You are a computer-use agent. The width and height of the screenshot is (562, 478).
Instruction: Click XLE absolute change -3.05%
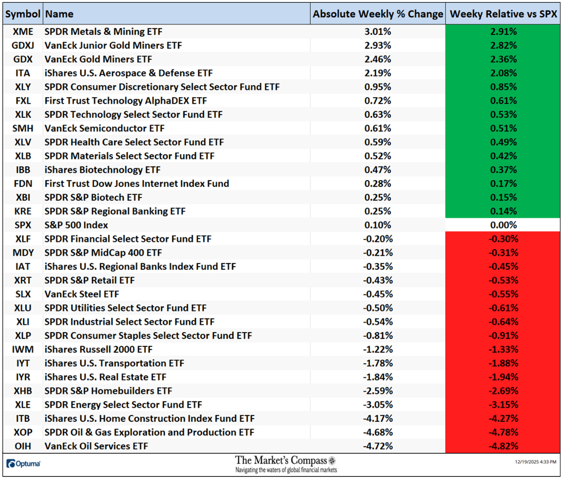(x=378, y=405)
